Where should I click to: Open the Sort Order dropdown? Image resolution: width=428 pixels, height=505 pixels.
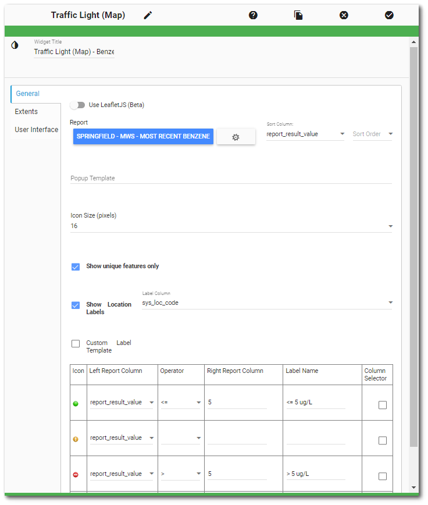[372, 134]
